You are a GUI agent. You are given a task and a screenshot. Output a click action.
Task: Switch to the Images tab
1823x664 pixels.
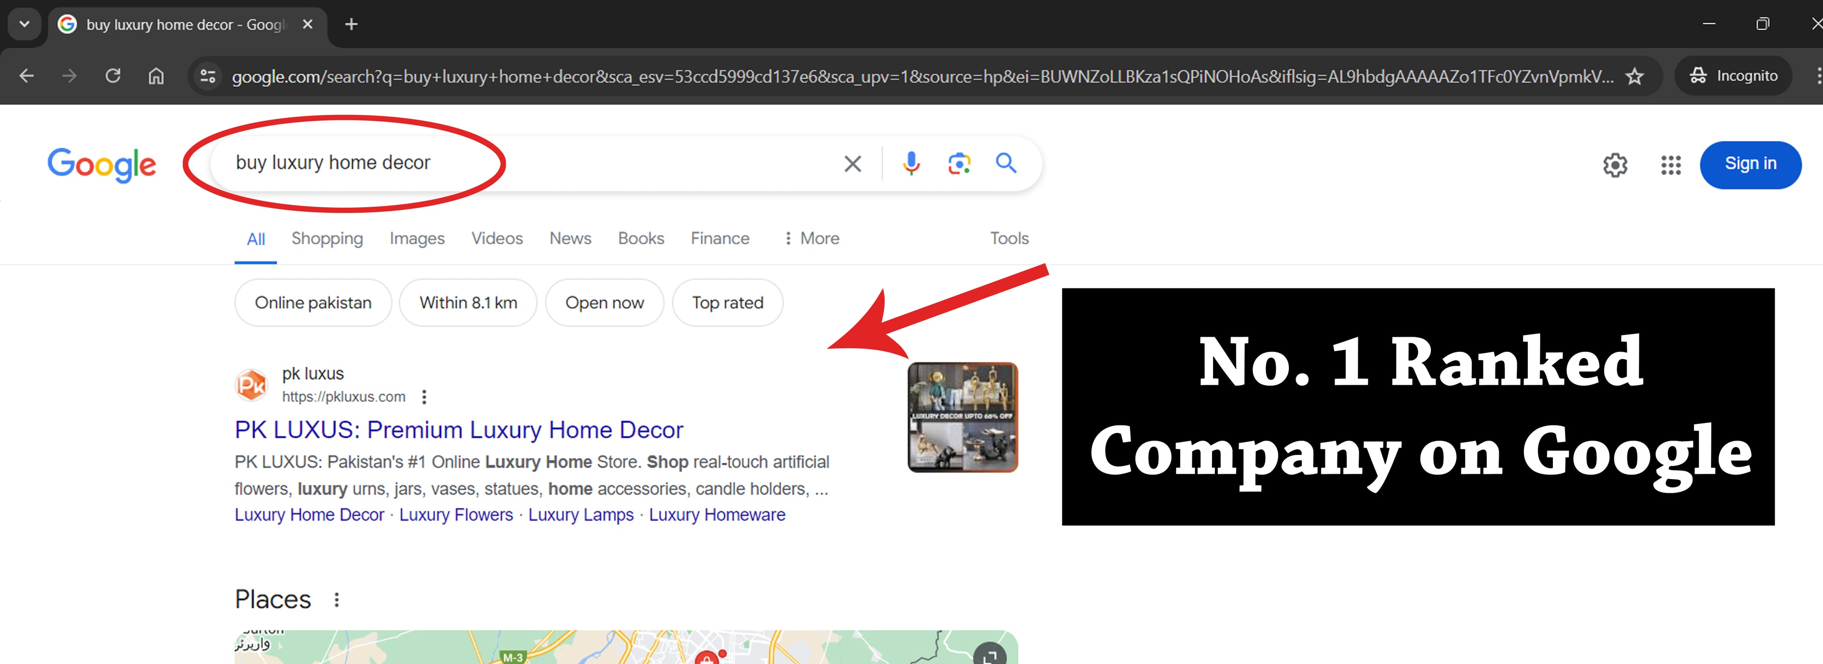pos(417,239)
